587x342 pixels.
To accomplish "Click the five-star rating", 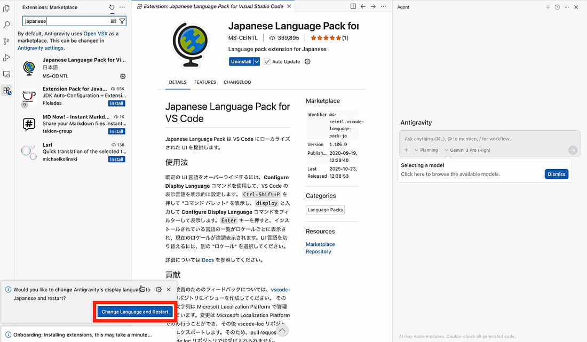I will point(326,38).
